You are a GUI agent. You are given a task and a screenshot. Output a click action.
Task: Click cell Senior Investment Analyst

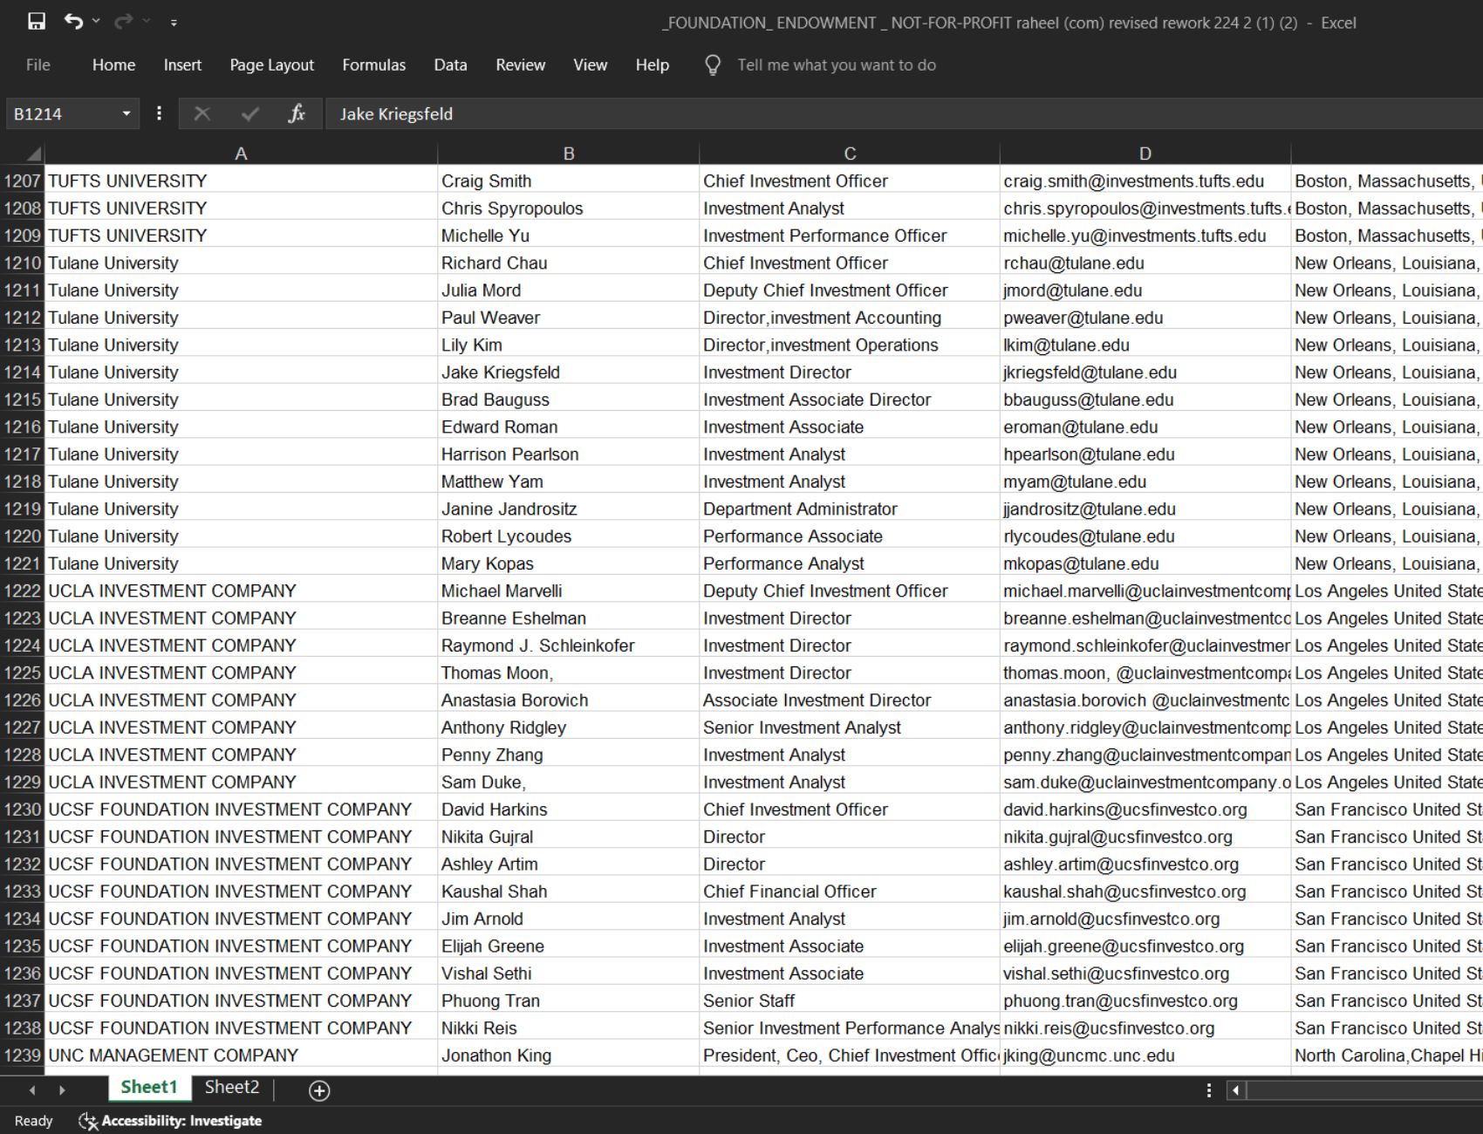coord(850,728)
